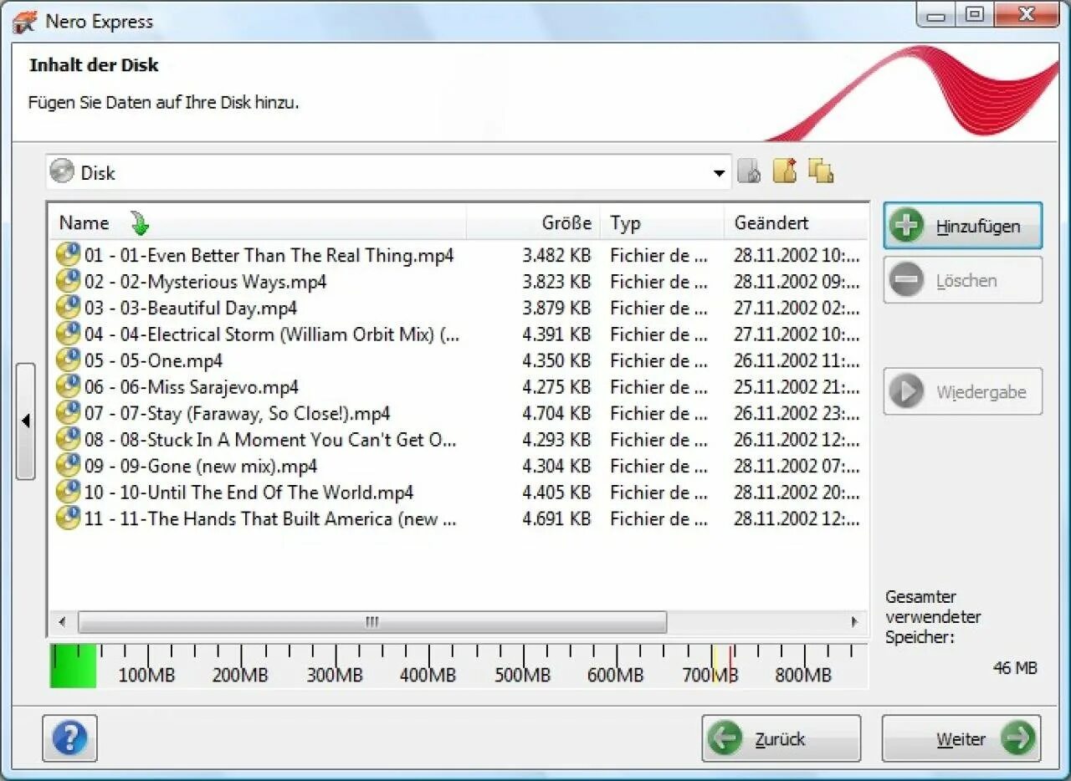Screen dimensions: 1071x781
Task: Select file 08-Stuck In A Moment
Action: pos(270,440)
